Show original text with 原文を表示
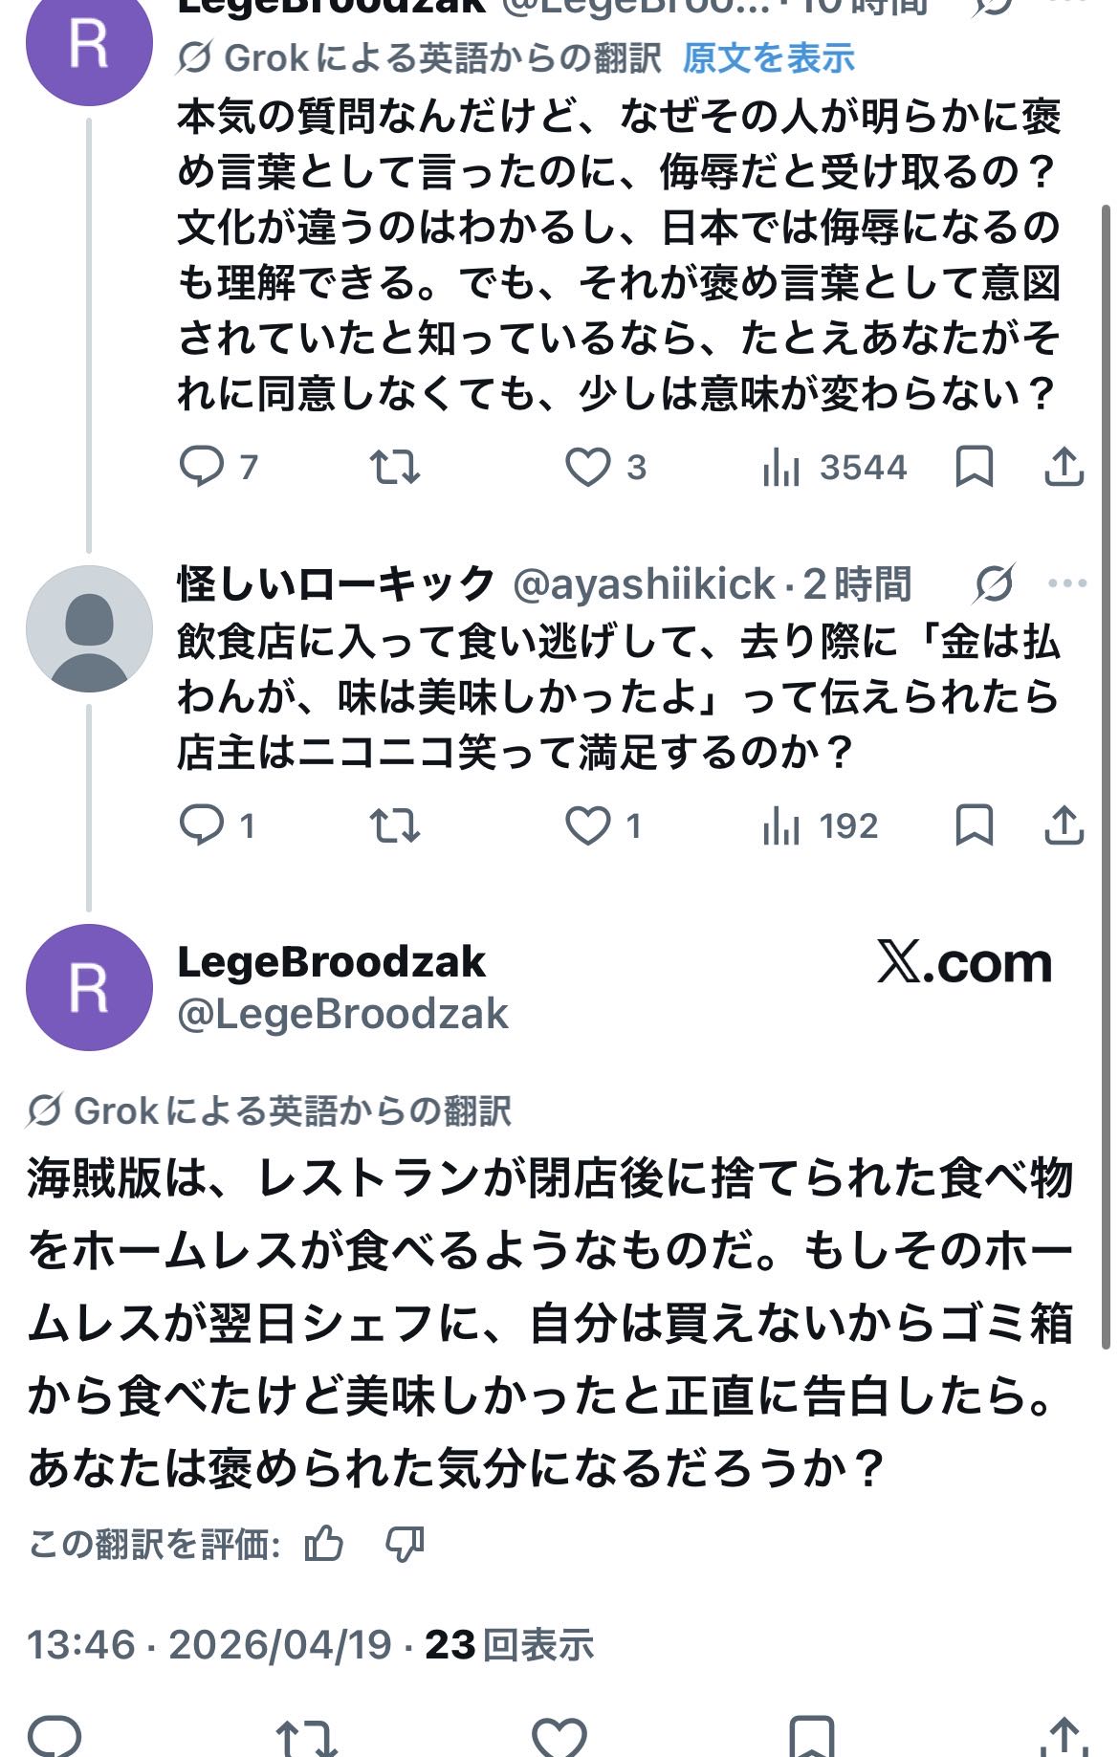This screenshot has height=1757, width=1119. pyautogui.click(x=768, y=58)
